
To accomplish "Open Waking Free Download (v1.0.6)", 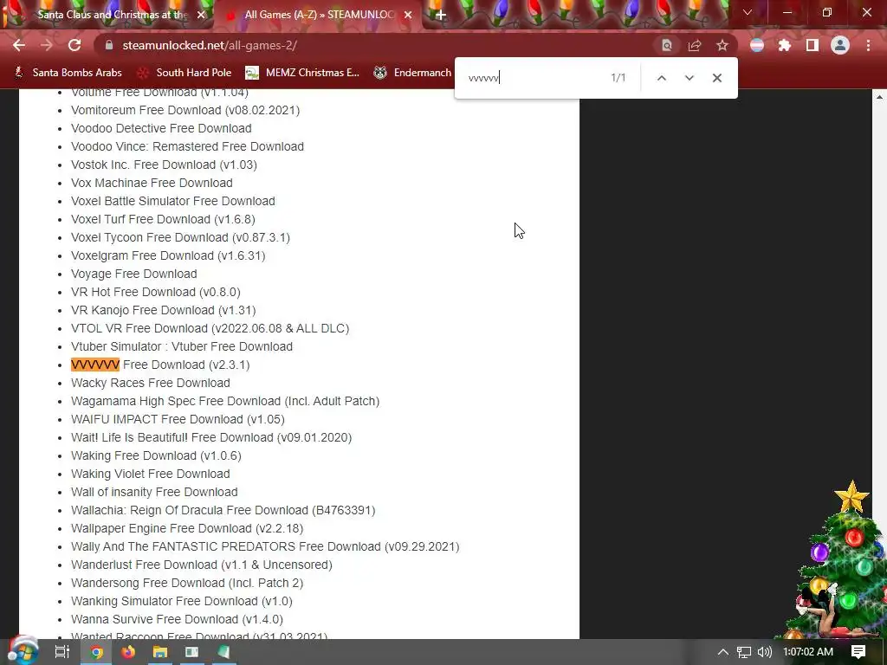I will click(x=156, y=455).
